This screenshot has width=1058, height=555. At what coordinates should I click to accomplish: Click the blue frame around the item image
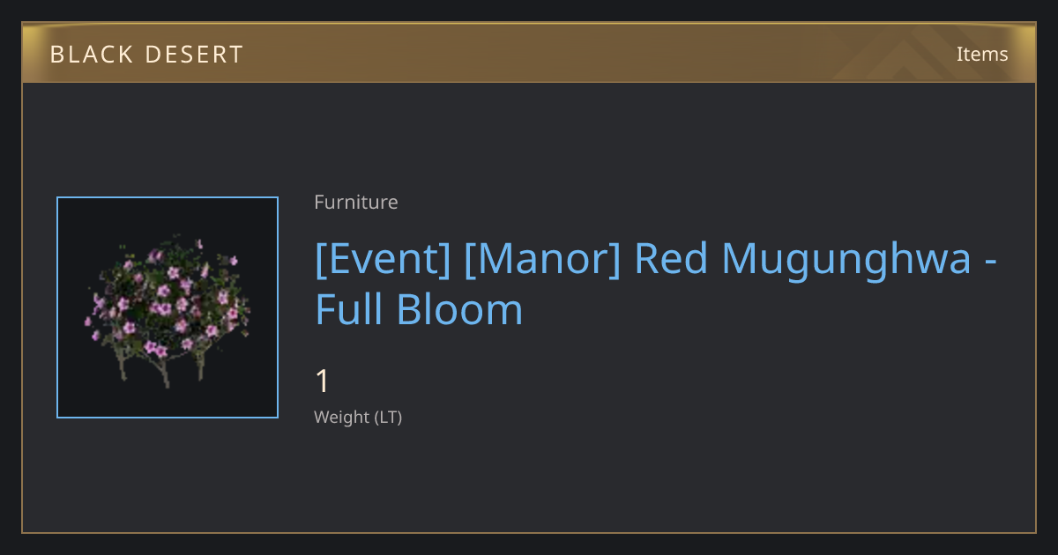pos(168,198)
